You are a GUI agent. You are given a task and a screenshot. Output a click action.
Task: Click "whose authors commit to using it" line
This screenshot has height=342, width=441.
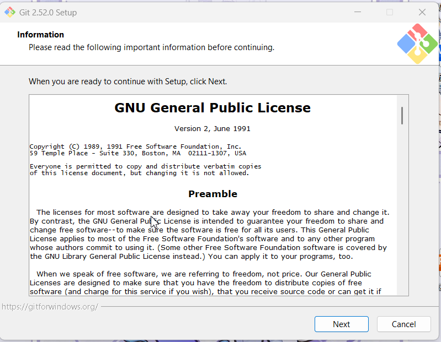[x=208, y=248]
